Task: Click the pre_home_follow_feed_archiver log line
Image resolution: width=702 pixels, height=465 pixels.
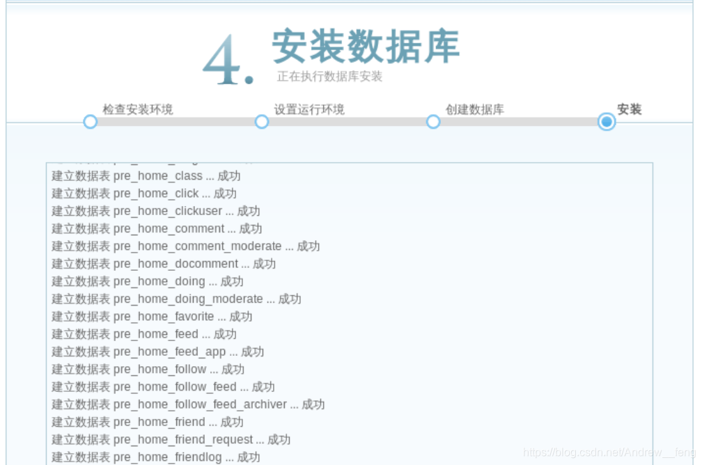Action: tap(188, 404)
